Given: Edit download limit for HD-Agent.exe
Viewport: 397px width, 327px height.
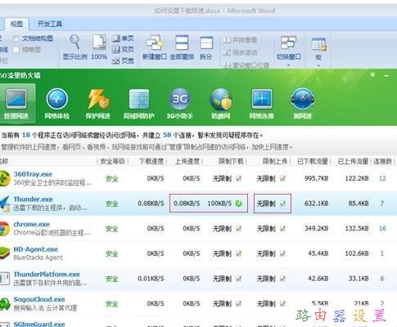Looking at the screenshot, I should pos(238,253).
